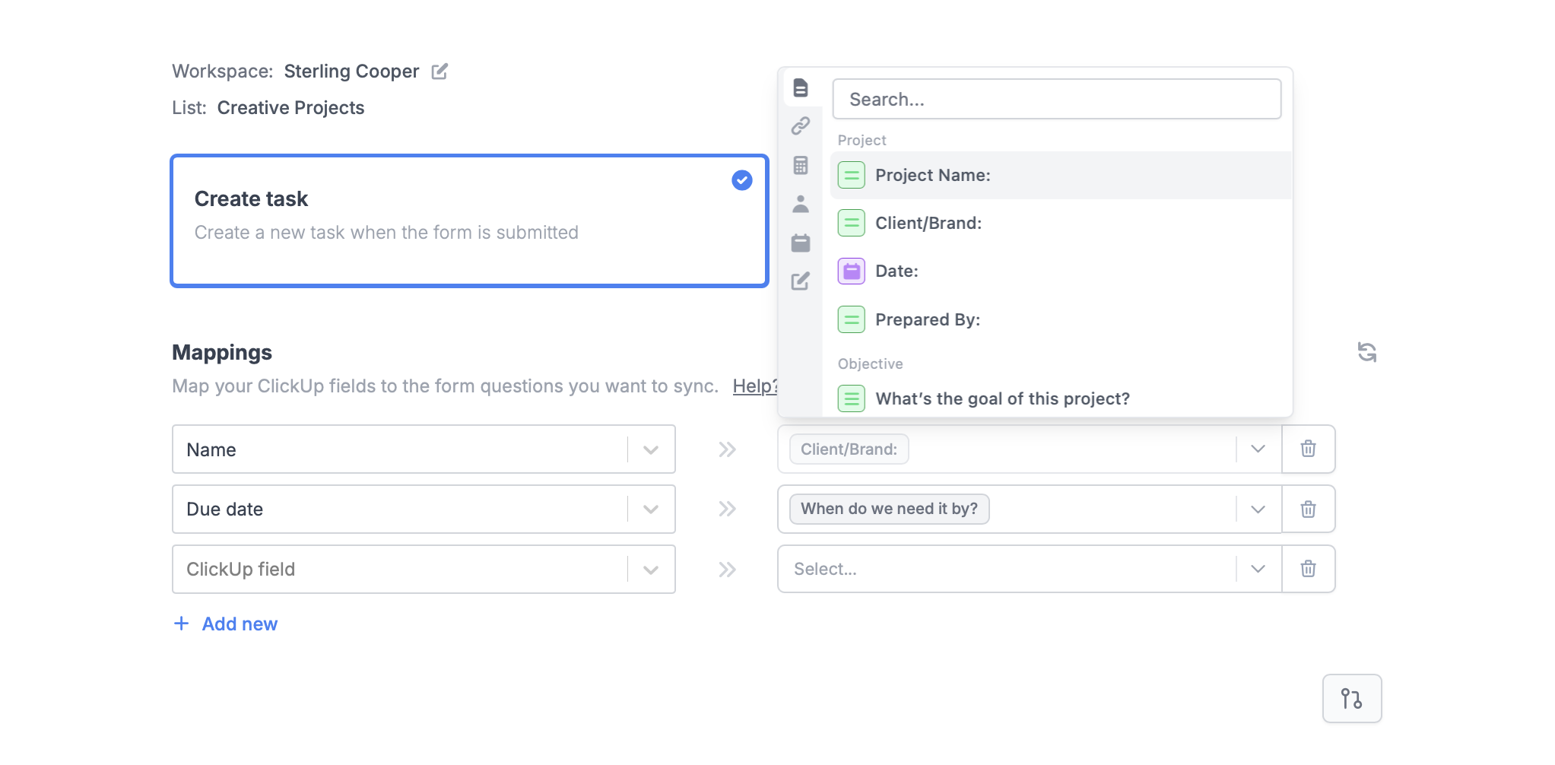Screen dimensions: 1555x765
Task: Click inside the Search field of the picker
Action: pyautogui.click(x=1057, y=99)
